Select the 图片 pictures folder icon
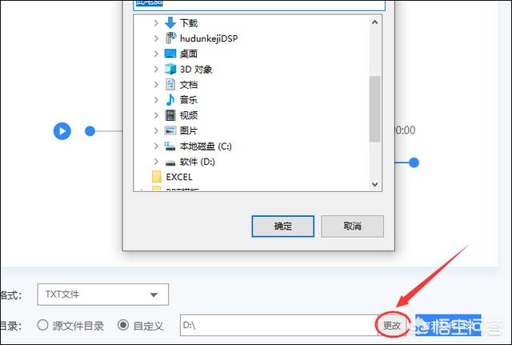 tap(170, 130)
